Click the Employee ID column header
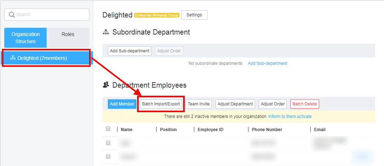Image resolution: width=384 pixels, height=166 pixels. click(210, 129)
